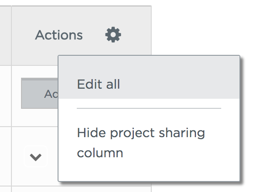Start editing all rows via Edit all

coord(149,84)
